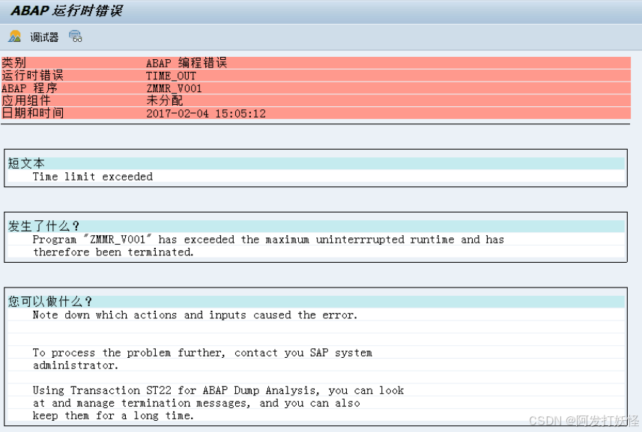Click program name ZMMR_V001 in header
Image resolution: width=642 pixels, height=432 pixels.
[x=174, y=88]
